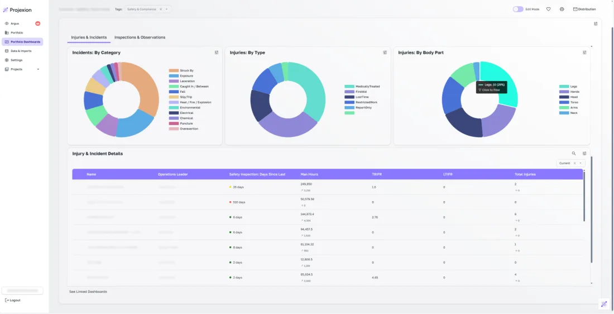Toggle the Overexertion legend entry
Image resolution: width=614 pixels, height=314 pixels.
click(x=183, y=129)
